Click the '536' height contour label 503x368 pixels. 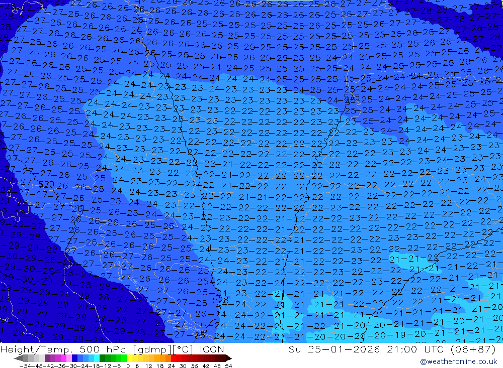click(x=352, y=96)
